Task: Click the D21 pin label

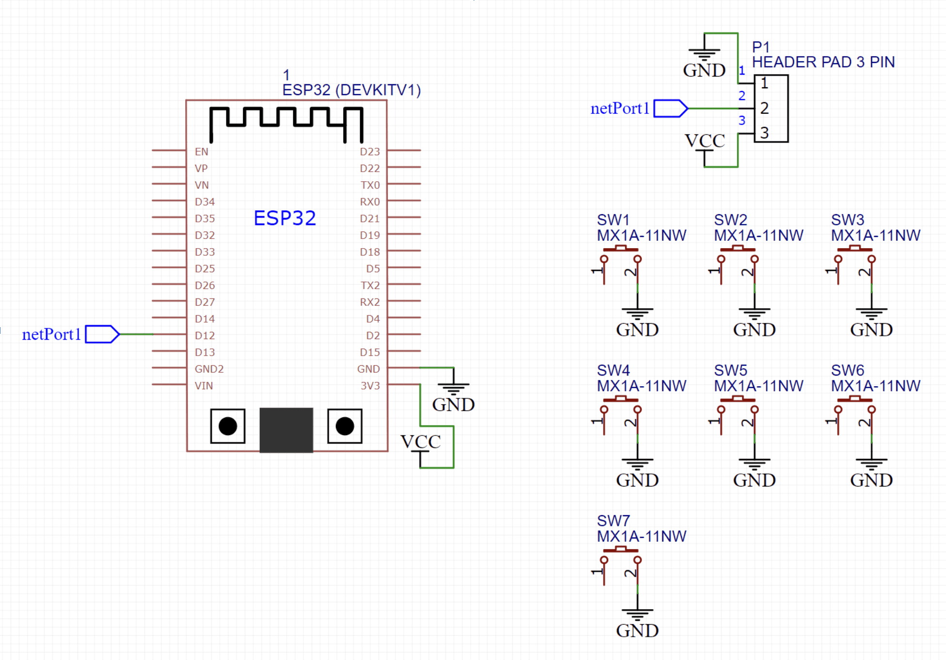Action: point(370,219)
